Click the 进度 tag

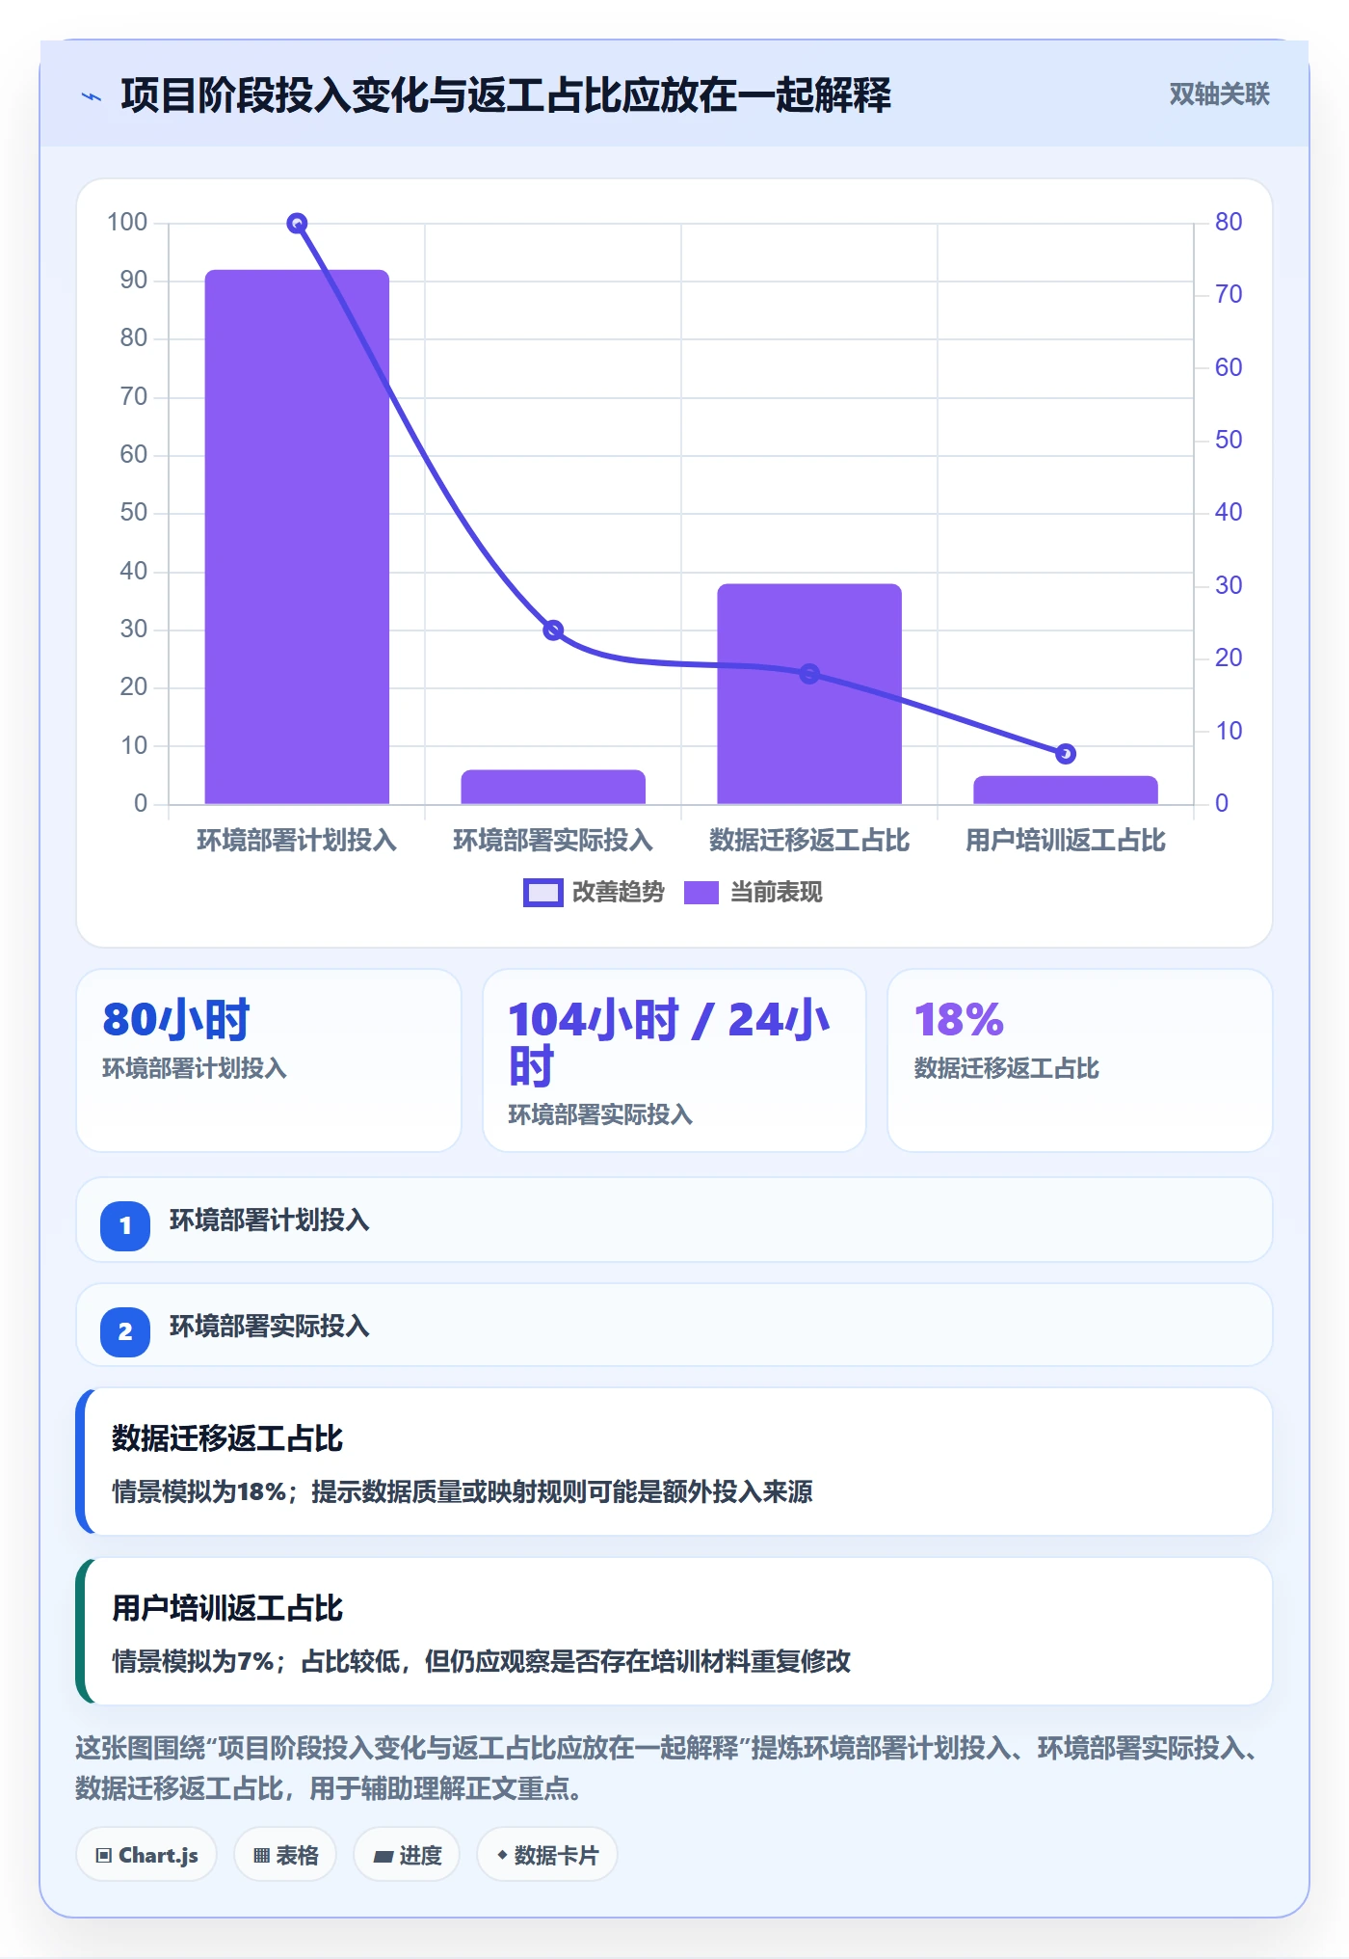click(x=407, y=1855)
